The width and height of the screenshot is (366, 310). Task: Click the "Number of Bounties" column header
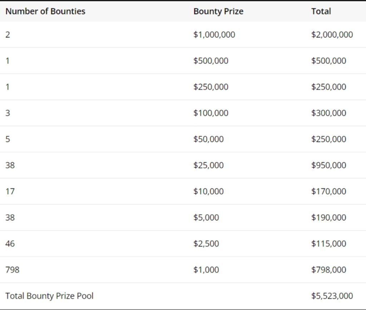pos(45,11)
